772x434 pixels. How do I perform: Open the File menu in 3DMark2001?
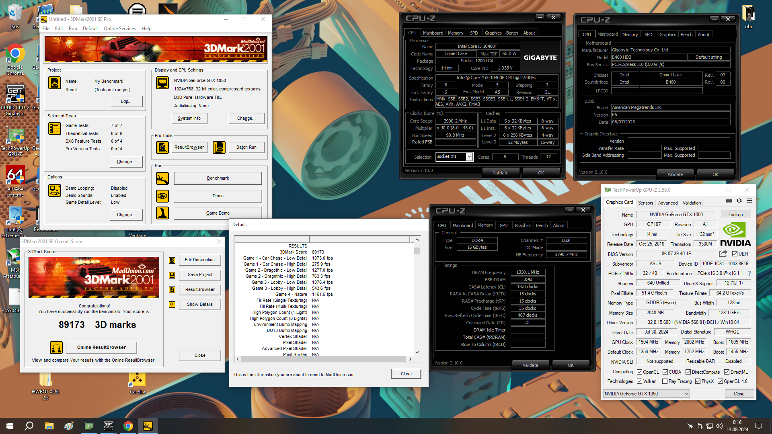[x=46, y=29]
